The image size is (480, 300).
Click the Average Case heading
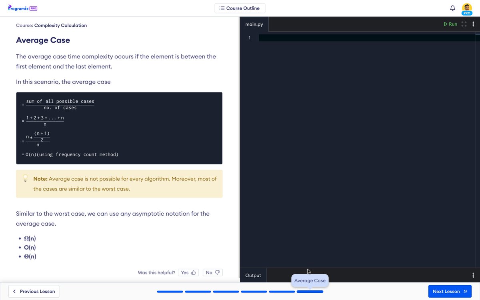pos(43,40)
